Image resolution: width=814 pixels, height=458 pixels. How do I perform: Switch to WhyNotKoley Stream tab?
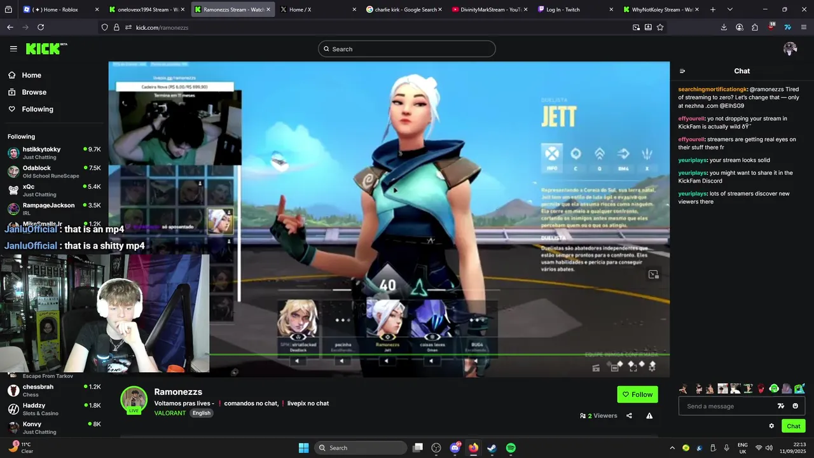click(661, 10)
